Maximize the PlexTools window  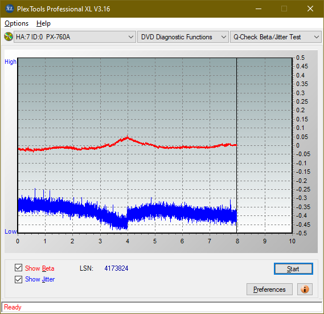284,9
